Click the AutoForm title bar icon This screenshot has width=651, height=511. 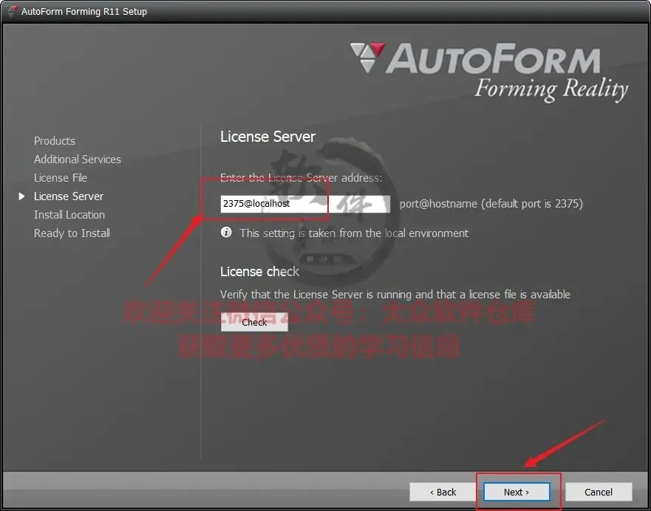(12, 11)
